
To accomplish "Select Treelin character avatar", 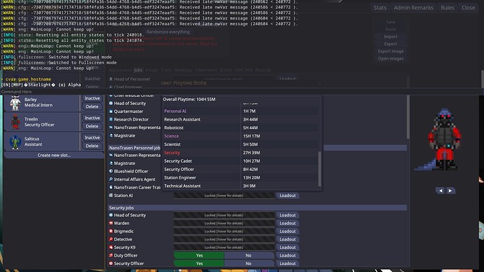I will click(15, 122).
